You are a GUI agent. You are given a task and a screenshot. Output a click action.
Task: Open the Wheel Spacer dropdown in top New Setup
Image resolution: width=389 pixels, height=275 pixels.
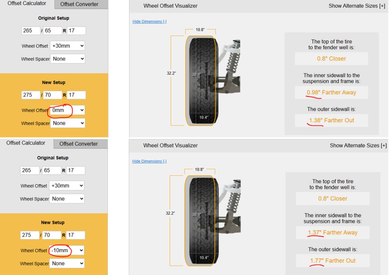68,123
